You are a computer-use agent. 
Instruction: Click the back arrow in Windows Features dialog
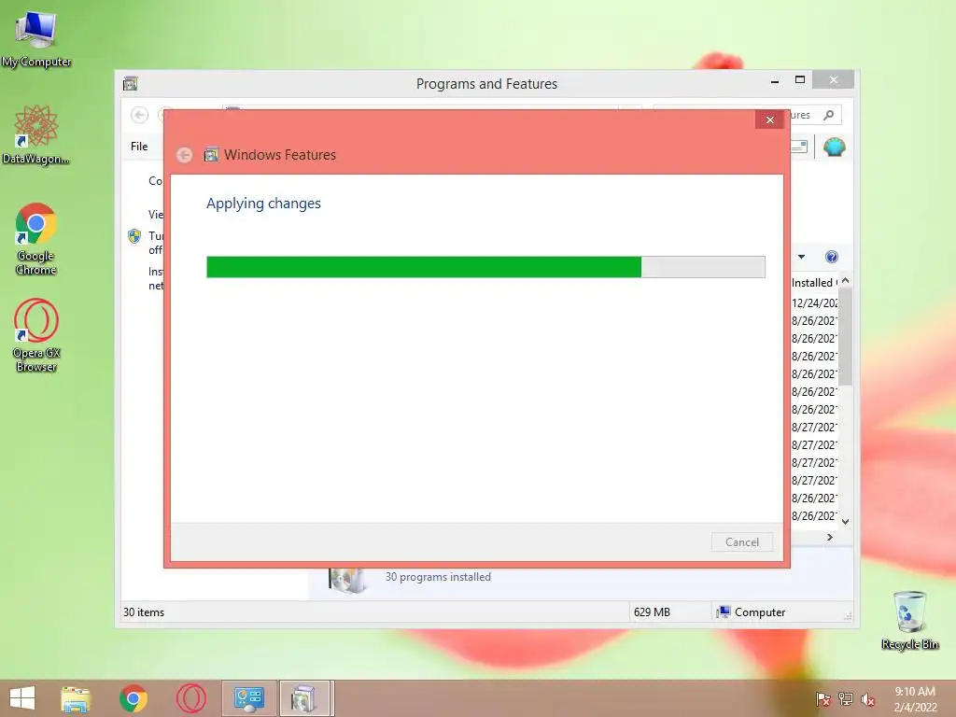(184, 155)
